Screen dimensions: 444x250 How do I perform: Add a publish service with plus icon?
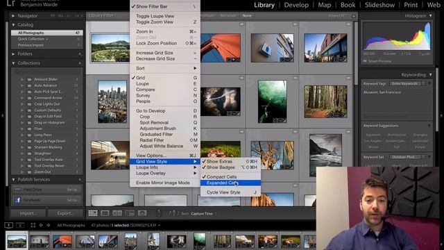point(80,180)
